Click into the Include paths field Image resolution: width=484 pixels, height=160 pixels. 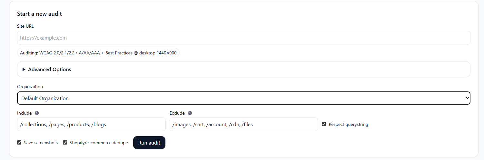(x=91, y=124)
